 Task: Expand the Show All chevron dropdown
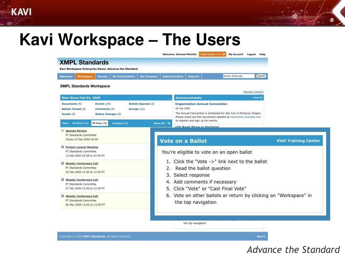coord(169,123)
